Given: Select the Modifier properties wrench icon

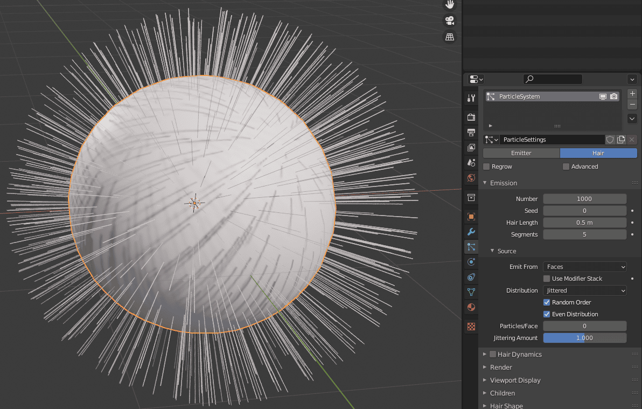Looking at the screenshot, I should [x=471, y=232].
